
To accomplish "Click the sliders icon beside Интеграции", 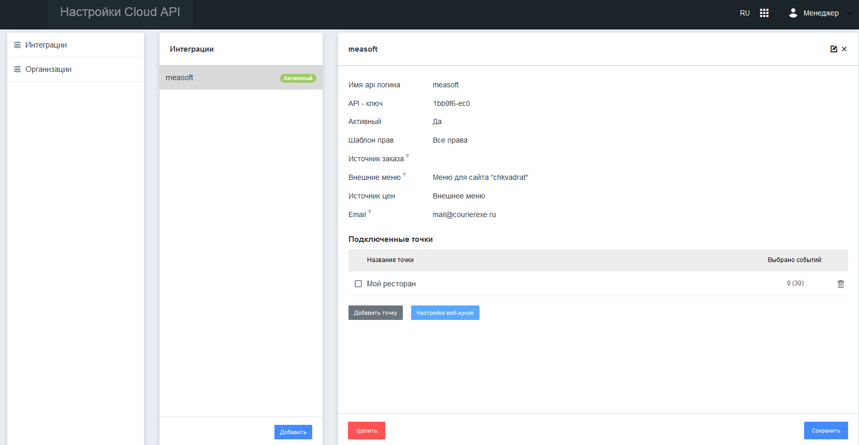I will [17, 45].
